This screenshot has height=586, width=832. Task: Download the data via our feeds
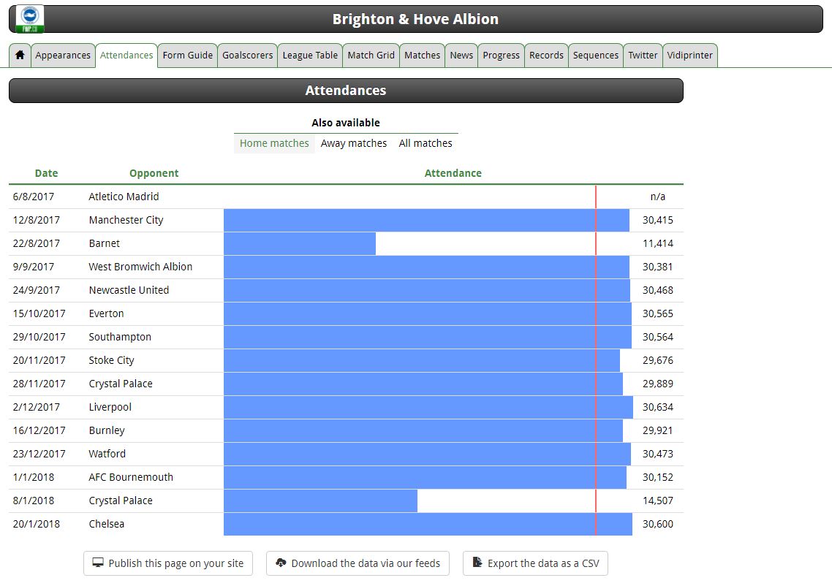pos(358,563)
